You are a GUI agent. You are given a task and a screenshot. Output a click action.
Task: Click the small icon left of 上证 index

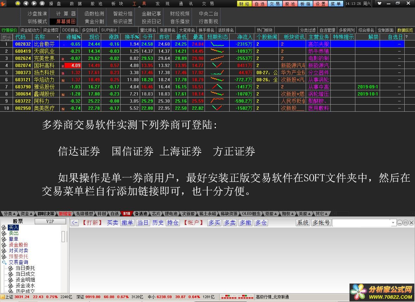tap(3, 297)
